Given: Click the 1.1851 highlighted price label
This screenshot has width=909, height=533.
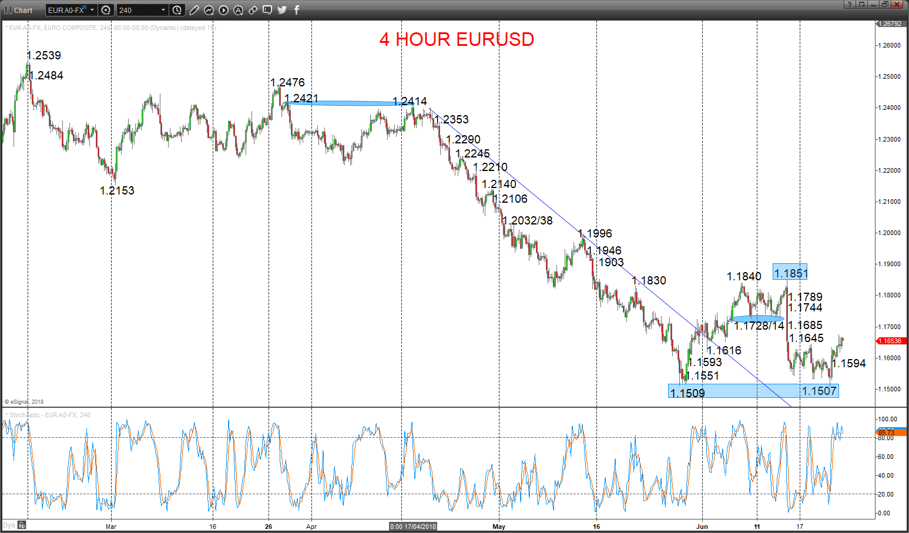Looking at the screenshot, I should pos(790,272).
